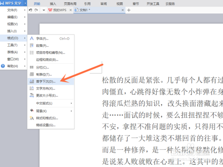This screenshot has width=223, height=167.
Task: Open the 插入(I) menu in sidebar
Action: [13, 31]
